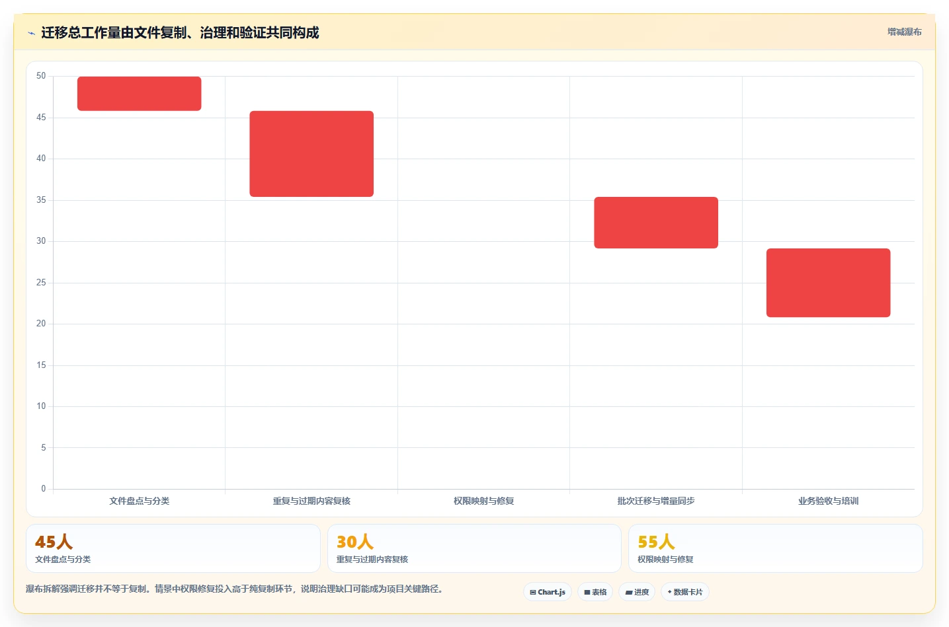Open the 55人 权限映射与修复 card
The height and width of the screenshot is (627, 949).
(776, 548)
